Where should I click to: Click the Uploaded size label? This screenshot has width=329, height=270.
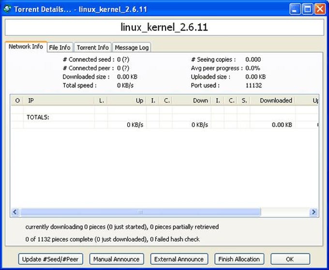point(210,77)
